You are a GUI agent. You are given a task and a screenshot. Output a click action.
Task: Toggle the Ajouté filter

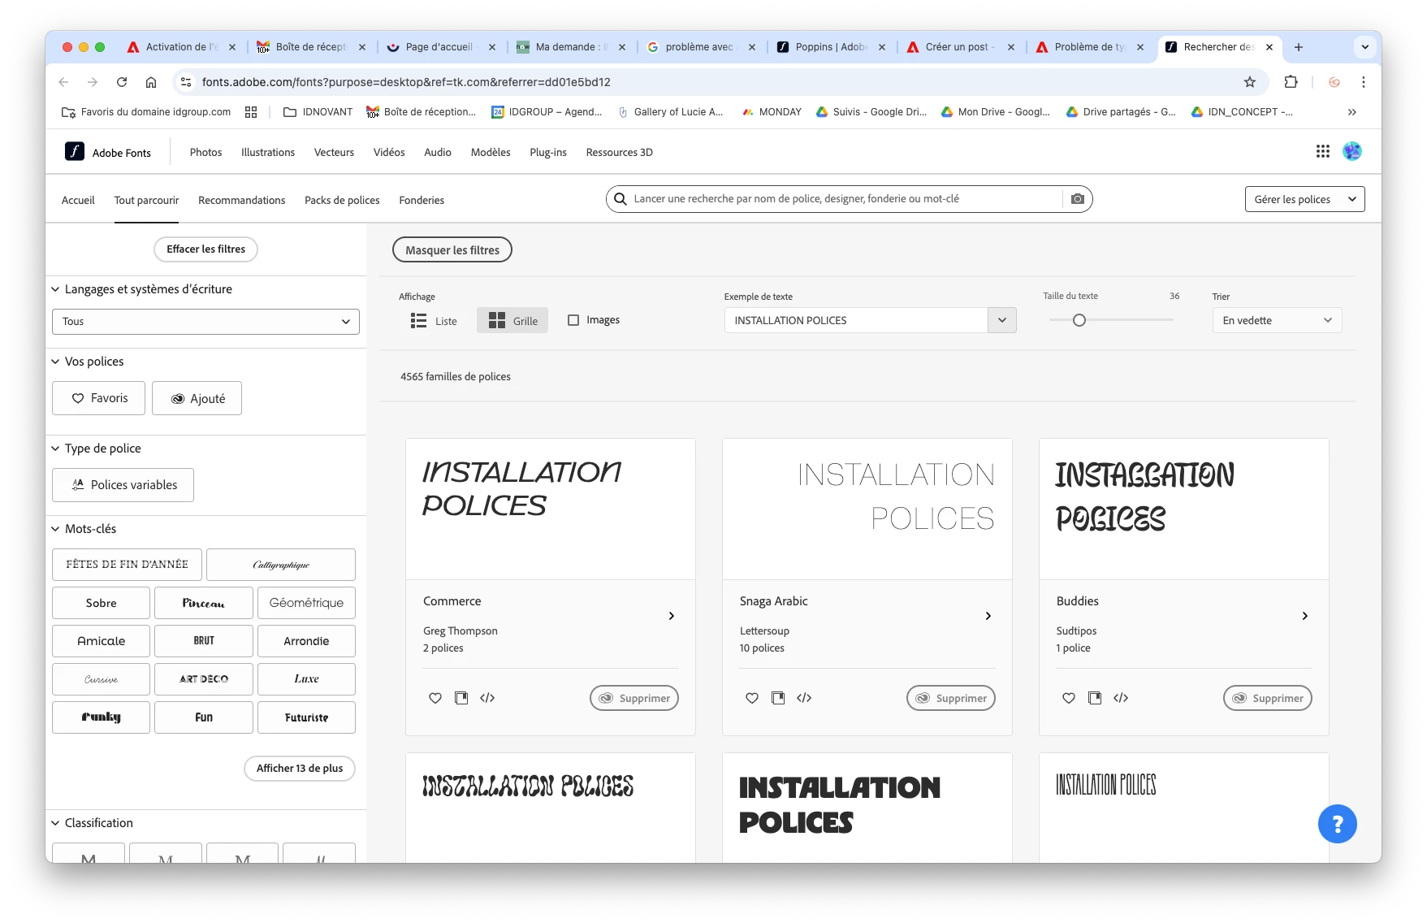tap(197, 398)
